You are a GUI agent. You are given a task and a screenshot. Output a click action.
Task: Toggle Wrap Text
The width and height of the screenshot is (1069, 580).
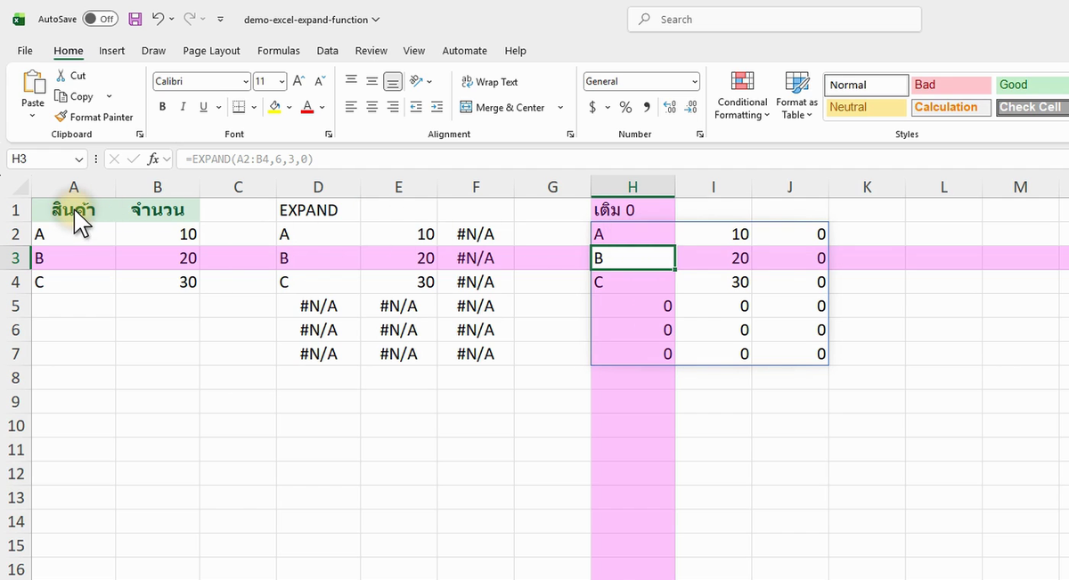489,81
